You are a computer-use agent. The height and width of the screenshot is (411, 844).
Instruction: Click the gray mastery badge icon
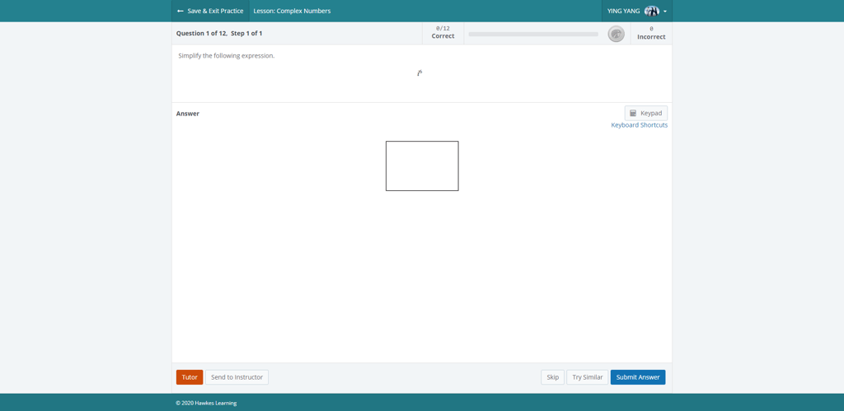tap(616, 34)
